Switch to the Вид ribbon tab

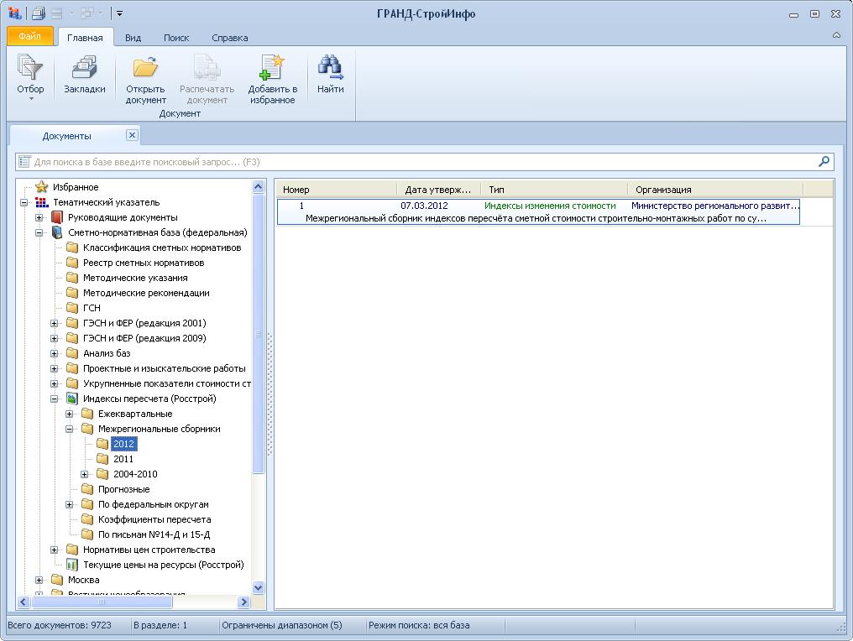tap(133, 38)
